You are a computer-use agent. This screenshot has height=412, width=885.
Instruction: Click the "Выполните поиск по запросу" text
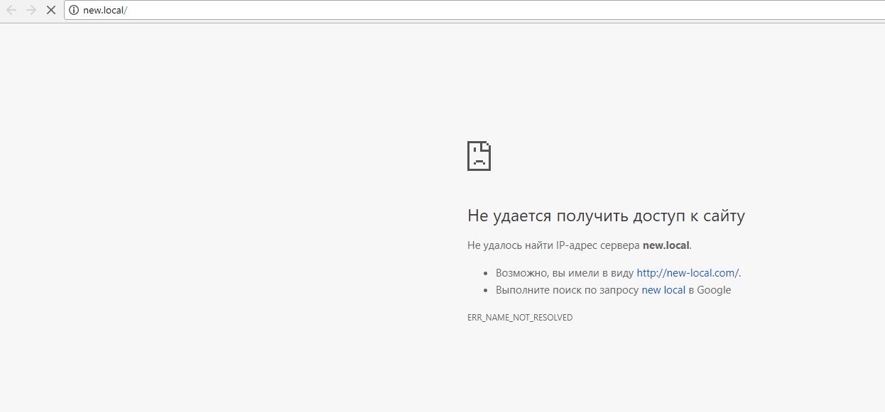(567, 290)
